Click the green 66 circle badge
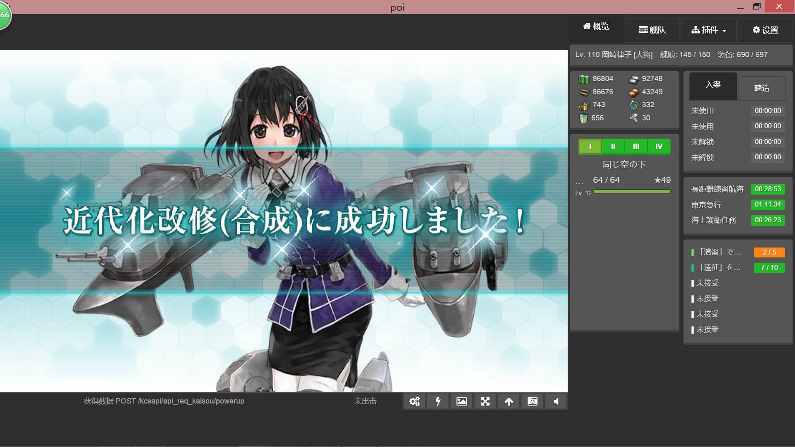The height and width of the screenshot is (447, 795). (4, 15)
